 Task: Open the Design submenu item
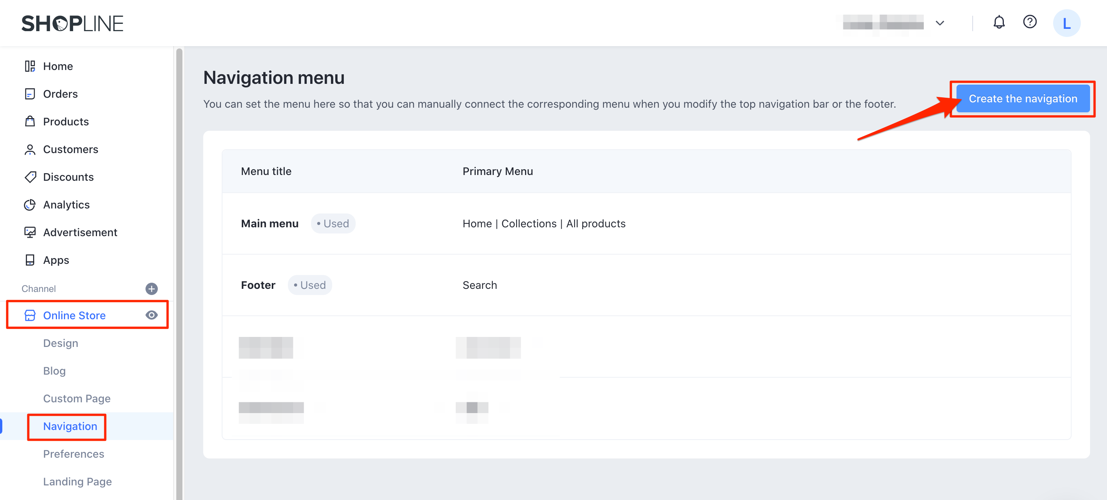tap(60, 343)
